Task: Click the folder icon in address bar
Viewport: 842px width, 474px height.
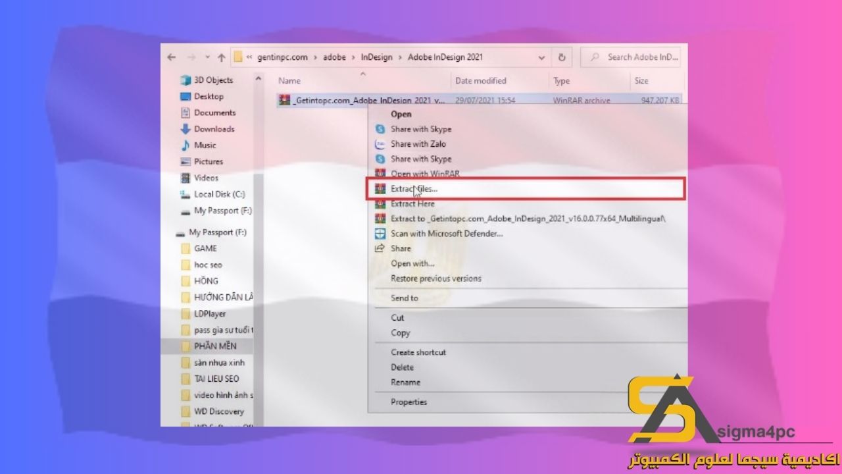Action: [x=238, y=57]
